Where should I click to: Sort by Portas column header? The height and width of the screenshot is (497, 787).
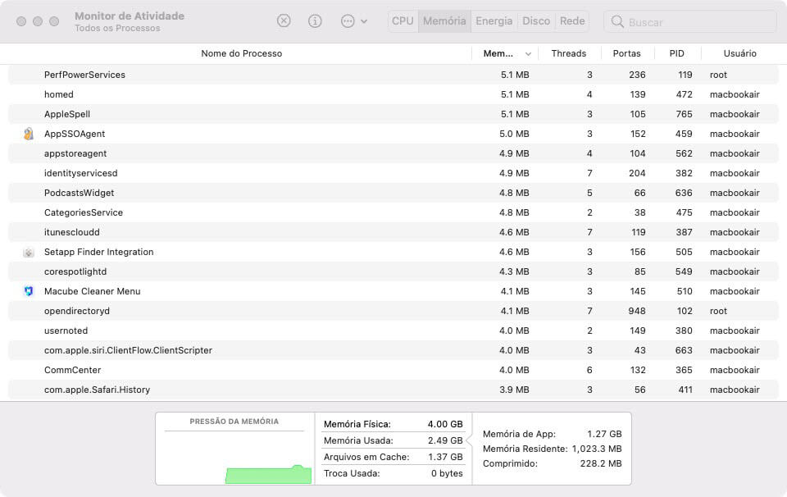626,53
